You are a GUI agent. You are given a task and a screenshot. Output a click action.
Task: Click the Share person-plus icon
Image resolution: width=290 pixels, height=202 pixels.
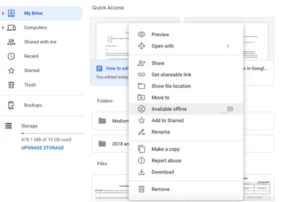click(141, 63)
